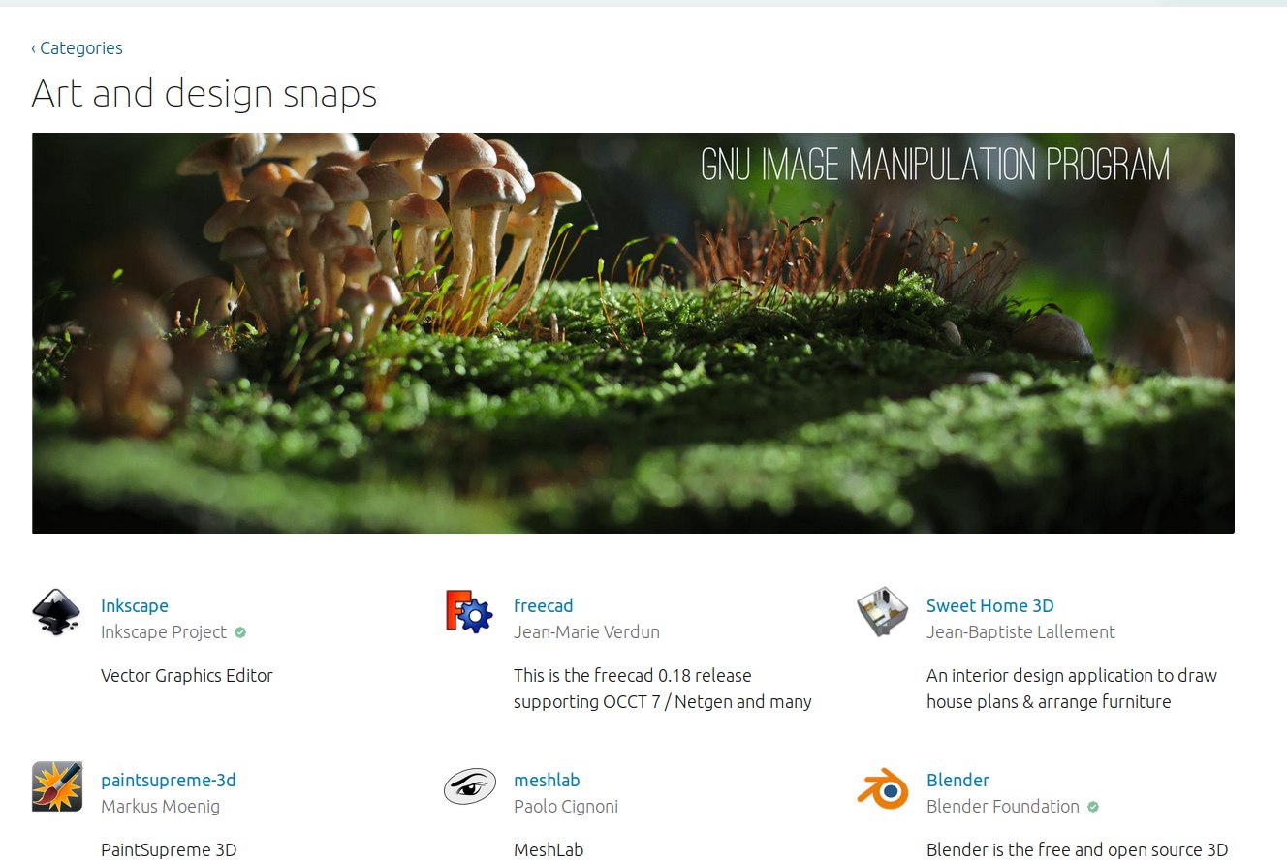Click the Inkscape Project publisher name
The width and height of the screenshot is (1287, 860).
click(164, 631)
